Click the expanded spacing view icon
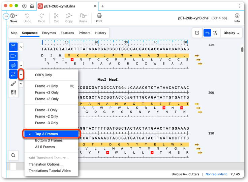Viewport: 248px width, 182px height. coord(215,33)
